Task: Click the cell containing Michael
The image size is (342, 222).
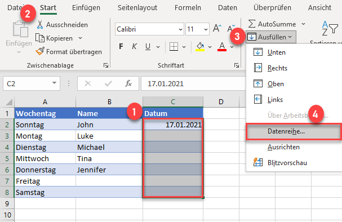Action: pos(109,147)
